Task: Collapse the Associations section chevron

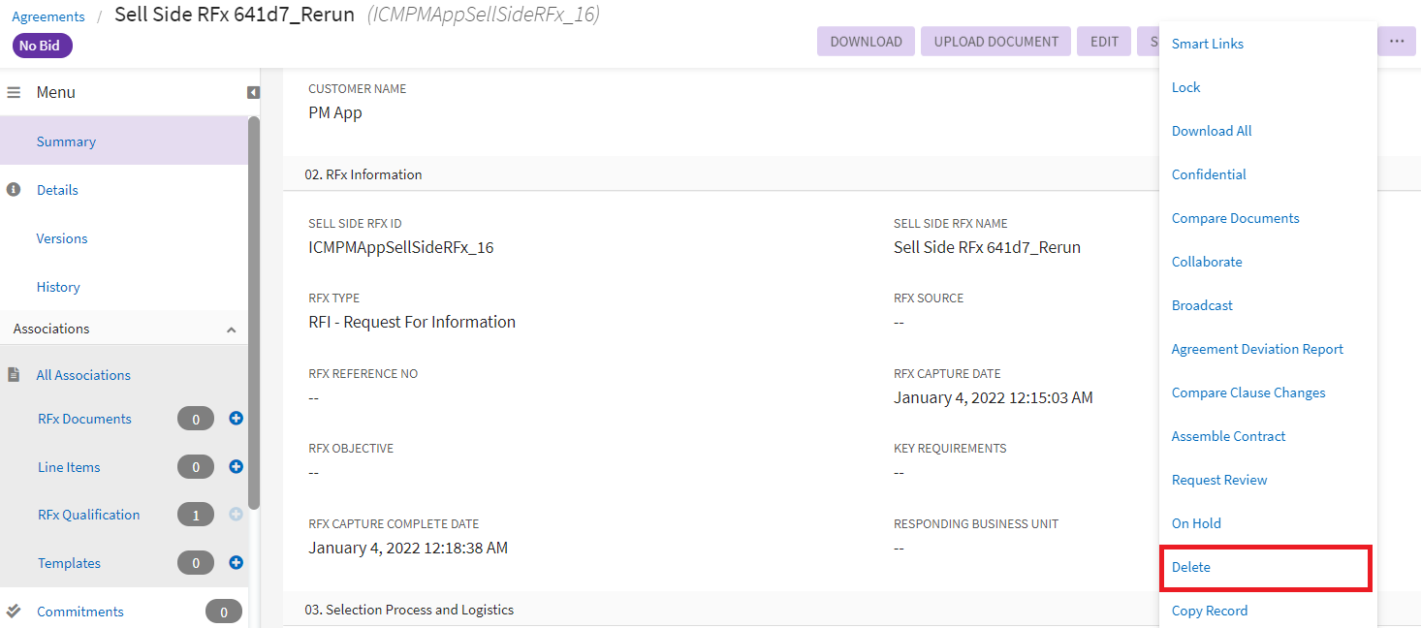Action: pyautogui.click(x=231, y=330)
